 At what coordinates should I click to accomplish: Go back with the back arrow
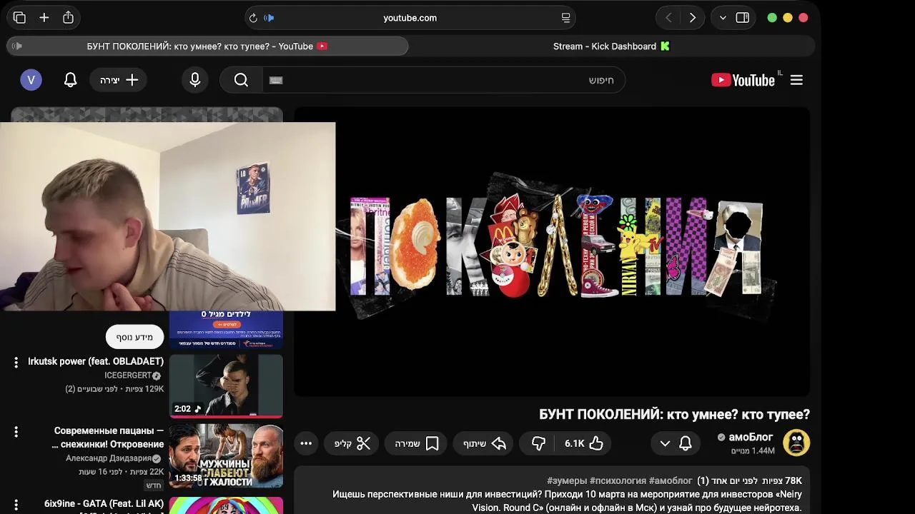tap(668, 18)
